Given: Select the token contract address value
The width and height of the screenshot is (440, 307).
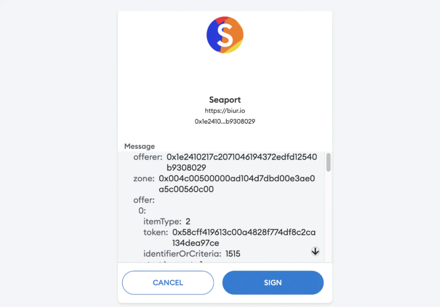Looking at the screenshot, I should (244, 237).
